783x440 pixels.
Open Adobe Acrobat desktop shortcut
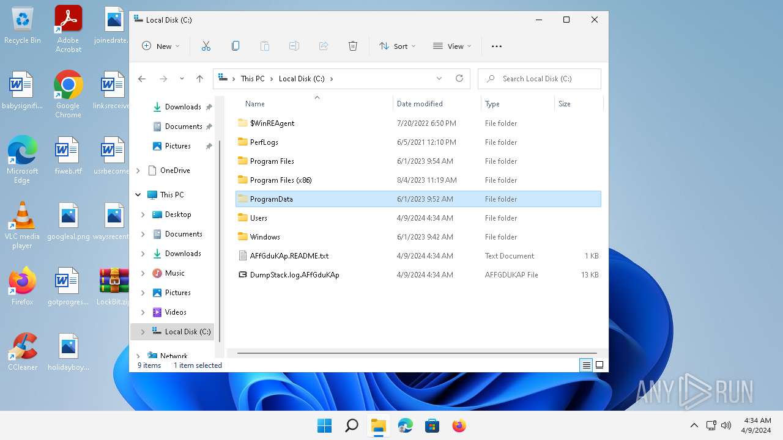[x=69, y=29]
